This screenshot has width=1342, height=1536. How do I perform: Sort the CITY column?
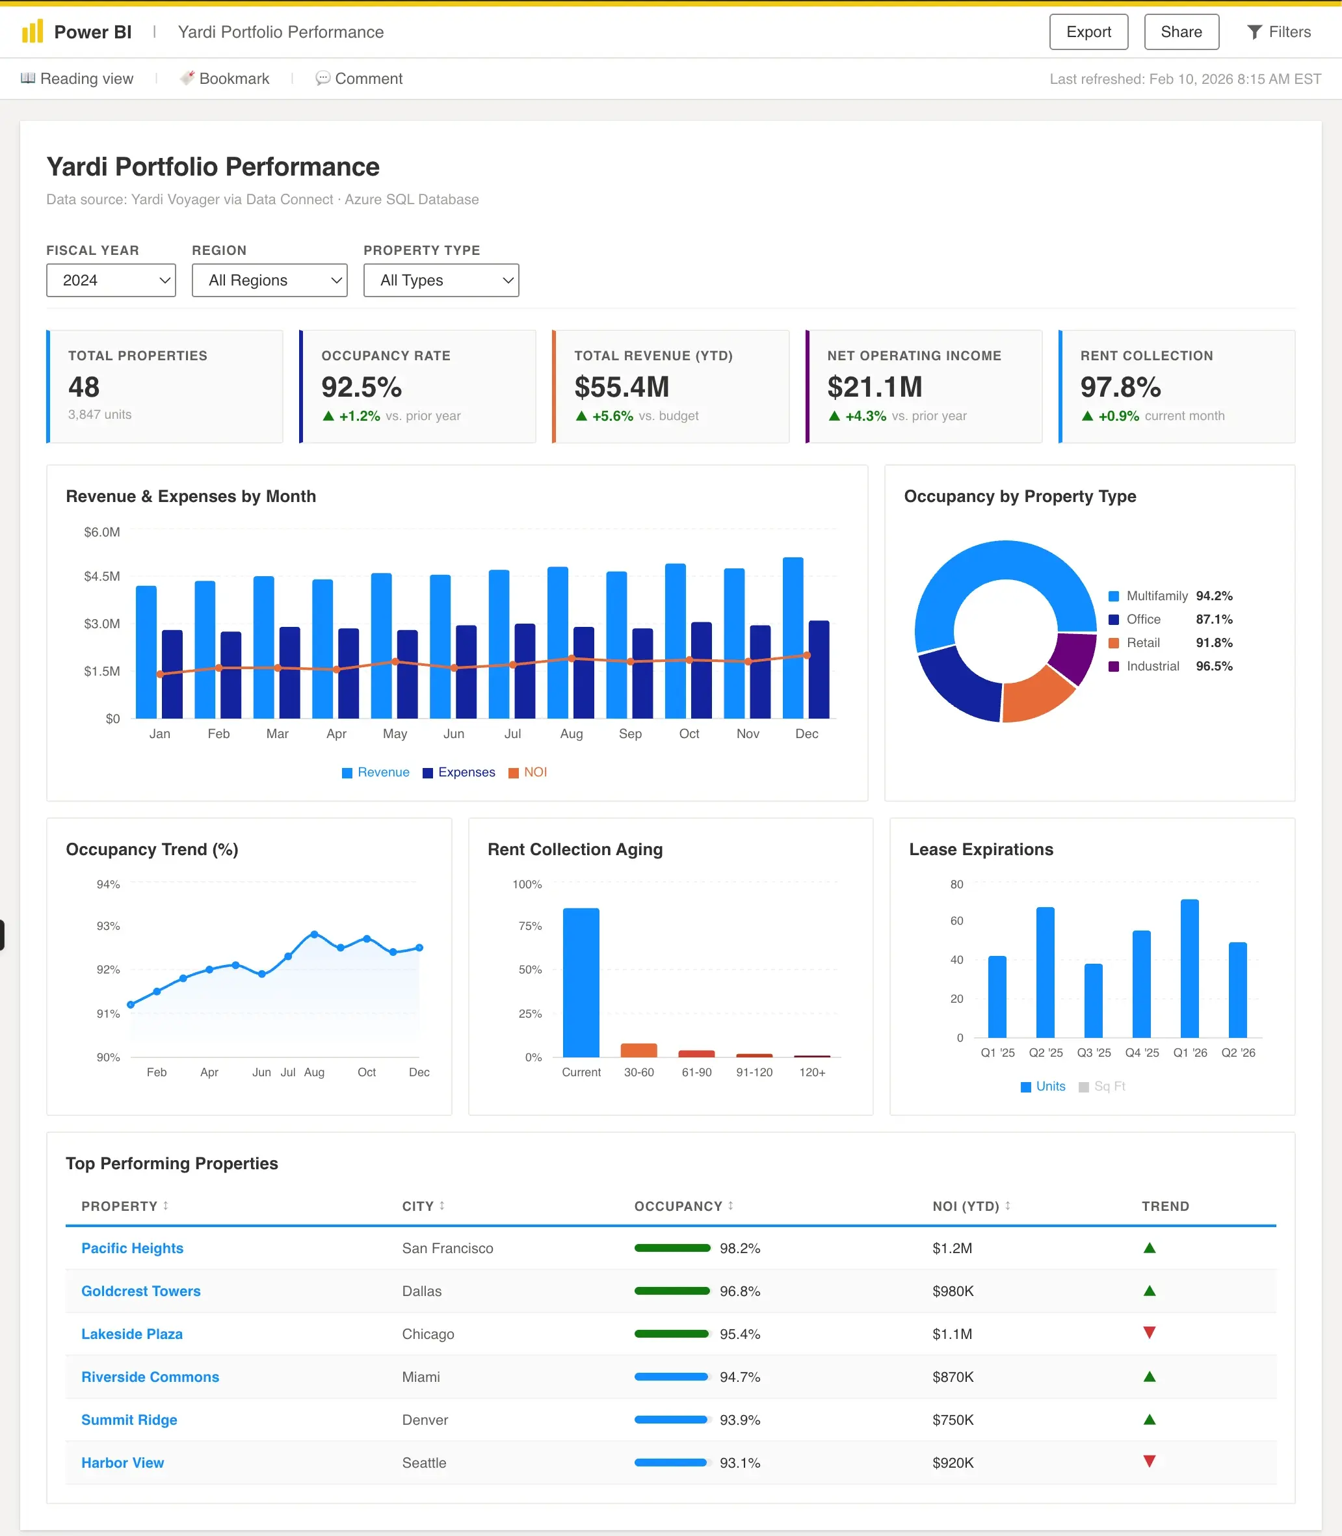tap(441, 1206)
